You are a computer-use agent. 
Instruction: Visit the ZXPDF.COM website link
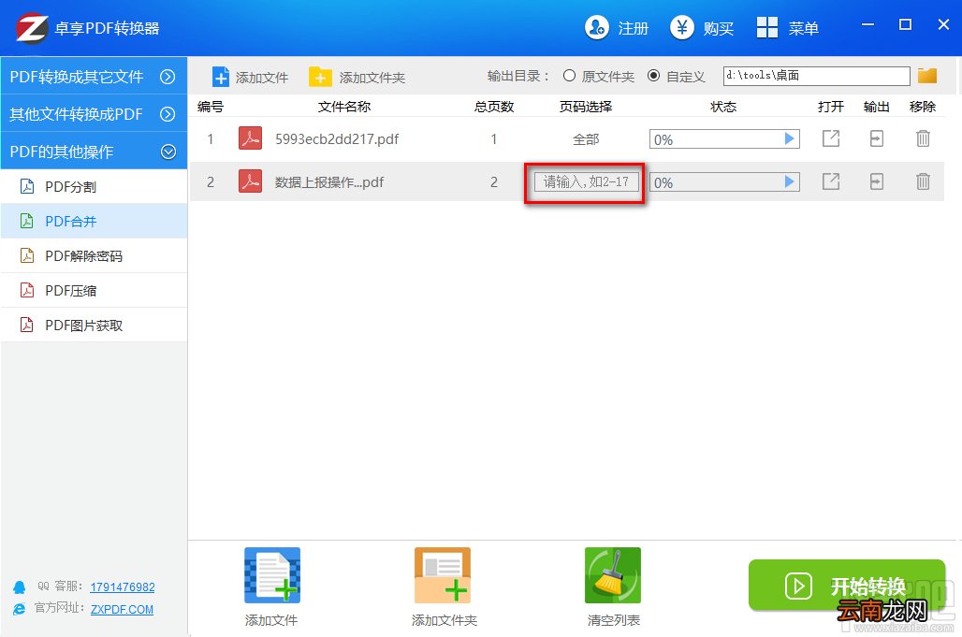(122, 609)
